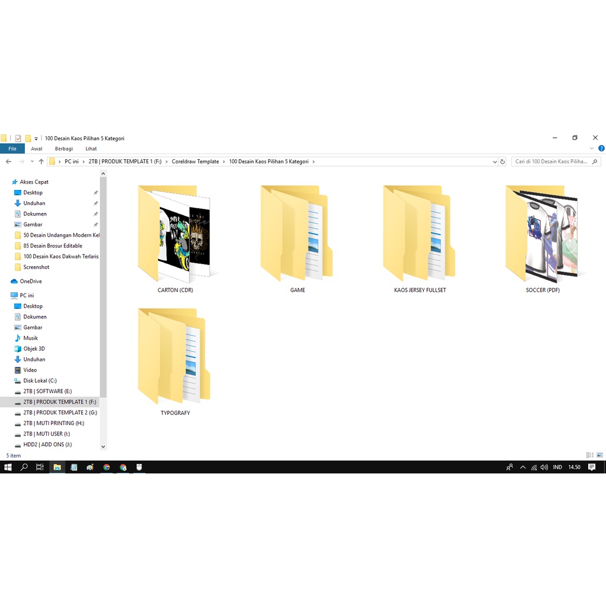Go up one folder level arrow

pos(41,162)
